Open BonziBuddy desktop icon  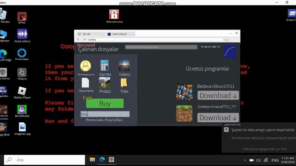(x=22, y=110)
